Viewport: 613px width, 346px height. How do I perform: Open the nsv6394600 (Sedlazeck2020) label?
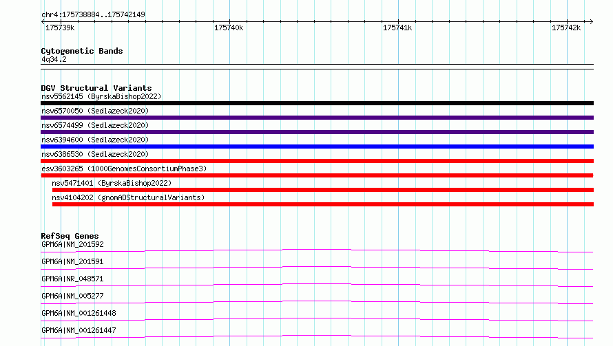[95, 140]
